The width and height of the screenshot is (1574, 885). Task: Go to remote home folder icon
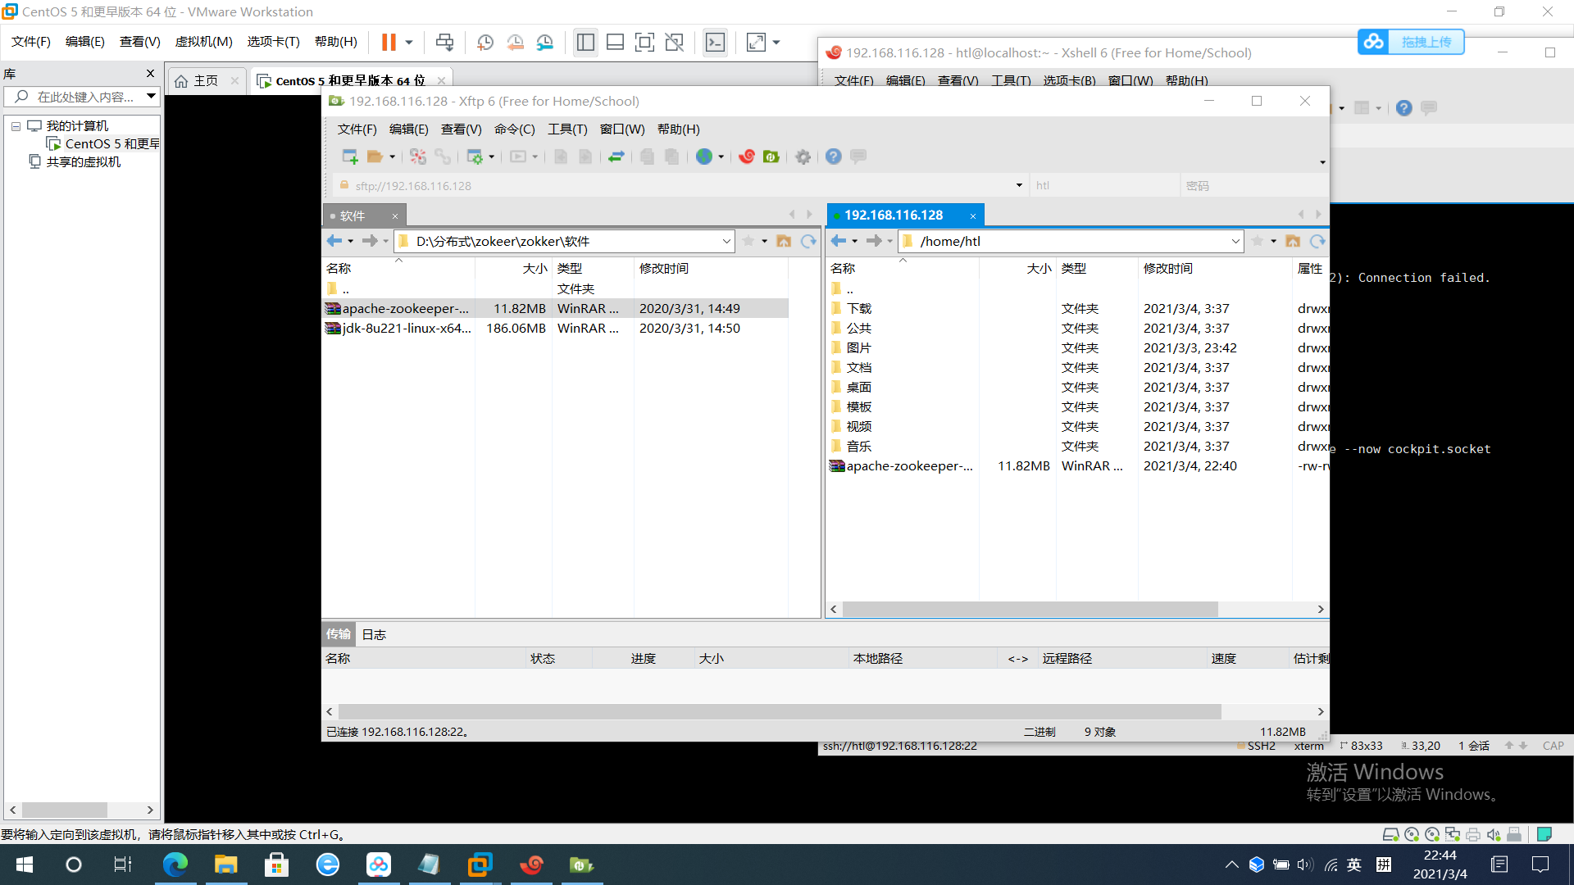[x=1293, y=241]
